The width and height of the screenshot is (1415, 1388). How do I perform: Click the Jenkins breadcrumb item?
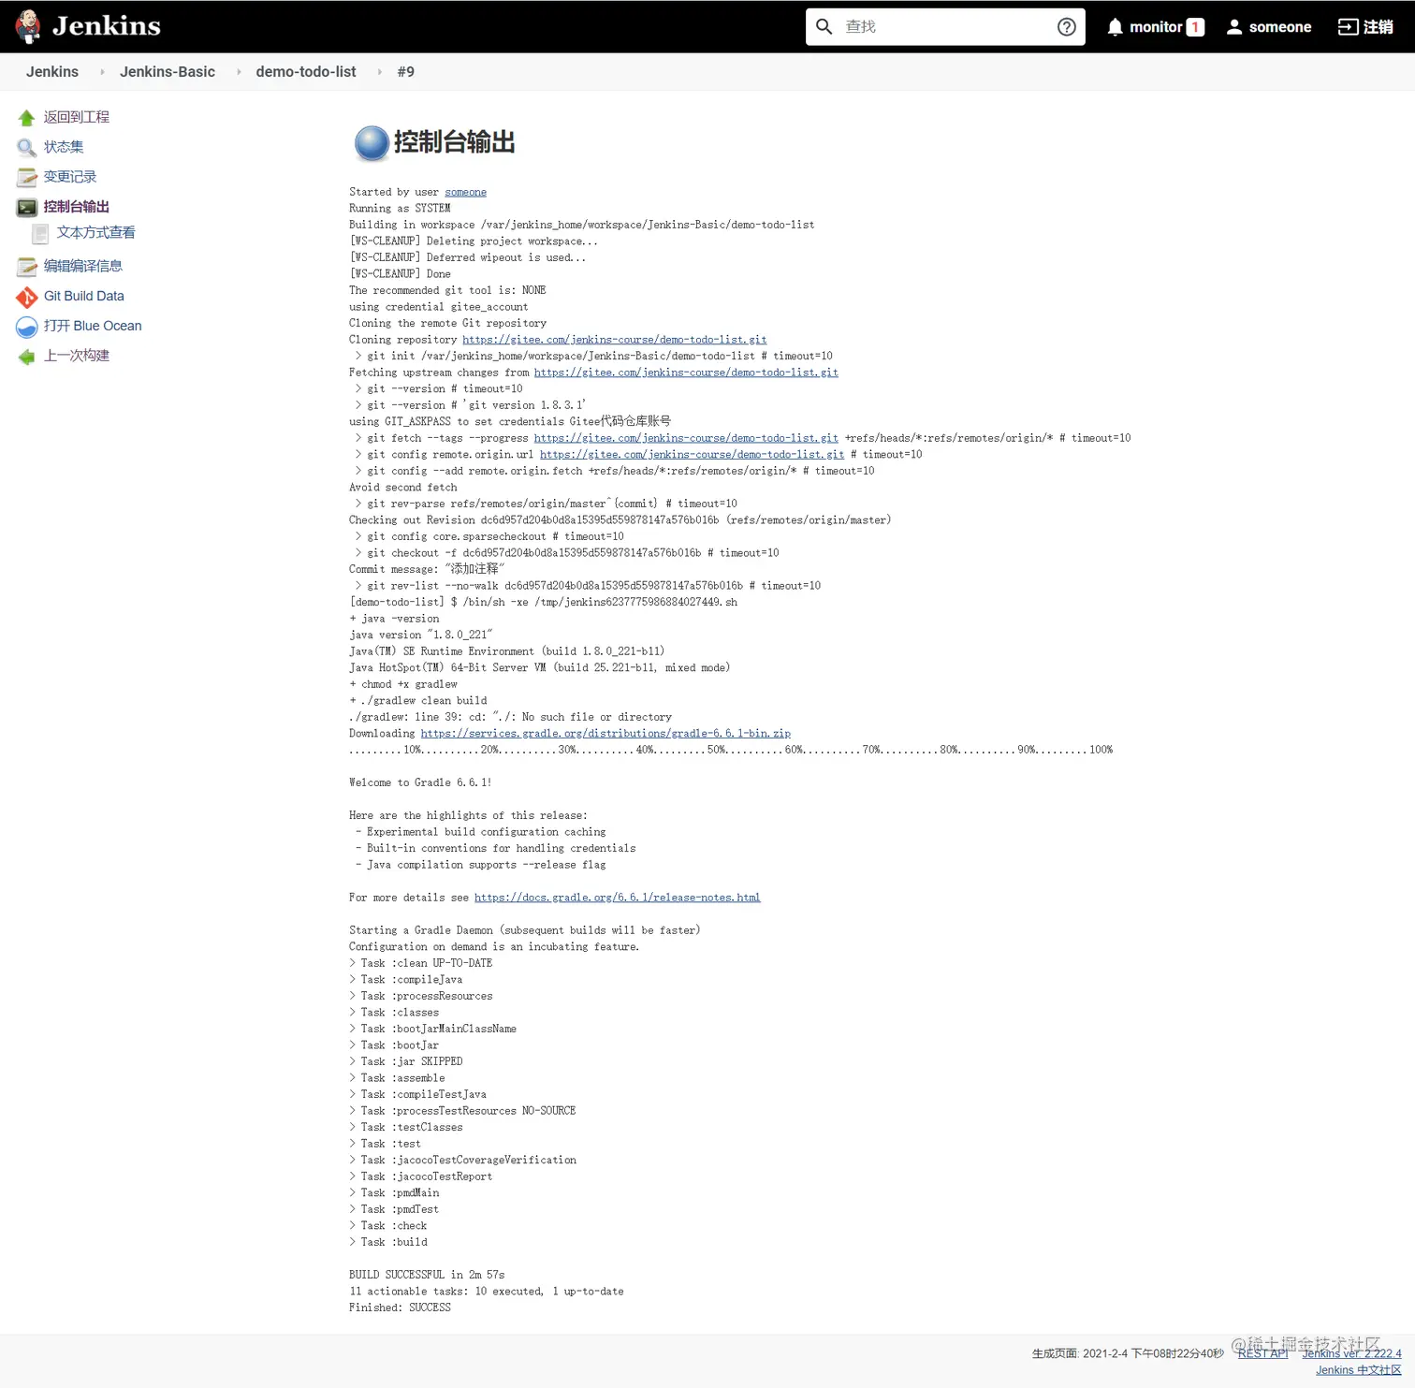click(52, 72)
